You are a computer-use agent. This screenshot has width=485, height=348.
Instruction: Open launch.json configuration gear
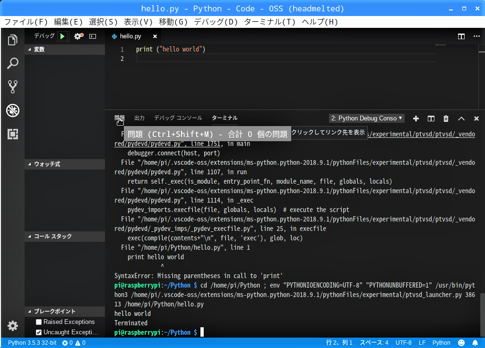[78, 36]
